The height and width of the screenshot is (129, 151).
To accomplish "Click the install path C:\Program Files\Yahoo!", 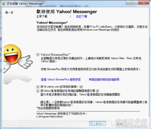I will click(50, 117).
